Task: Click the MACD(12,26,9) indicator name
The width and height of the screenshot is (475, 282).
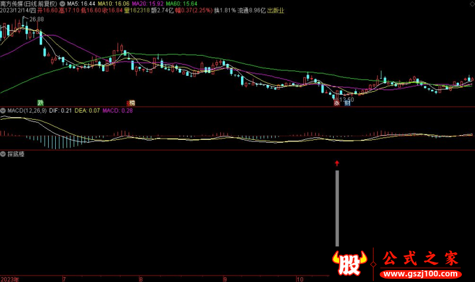Action: (27, 111)
